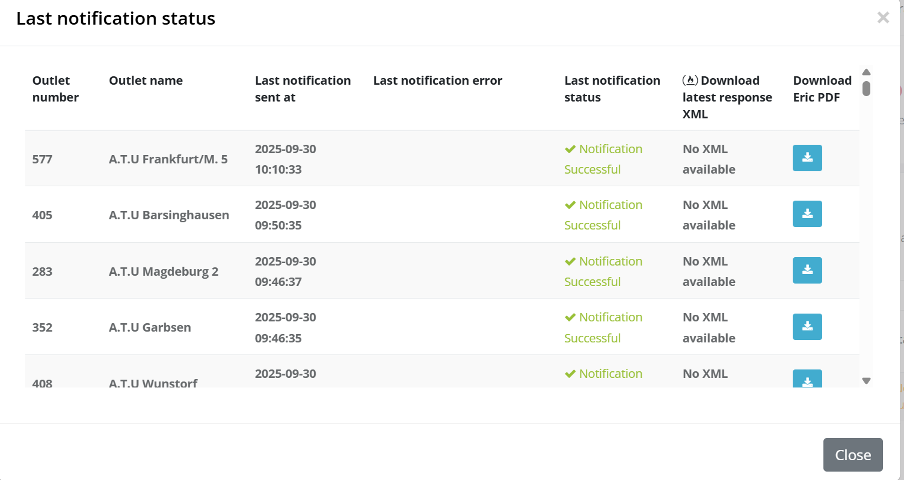This screenshot has height=480, width=904.
Task: Dismiss the dialog using the top-right X
Action: click(x=883, y=18)
